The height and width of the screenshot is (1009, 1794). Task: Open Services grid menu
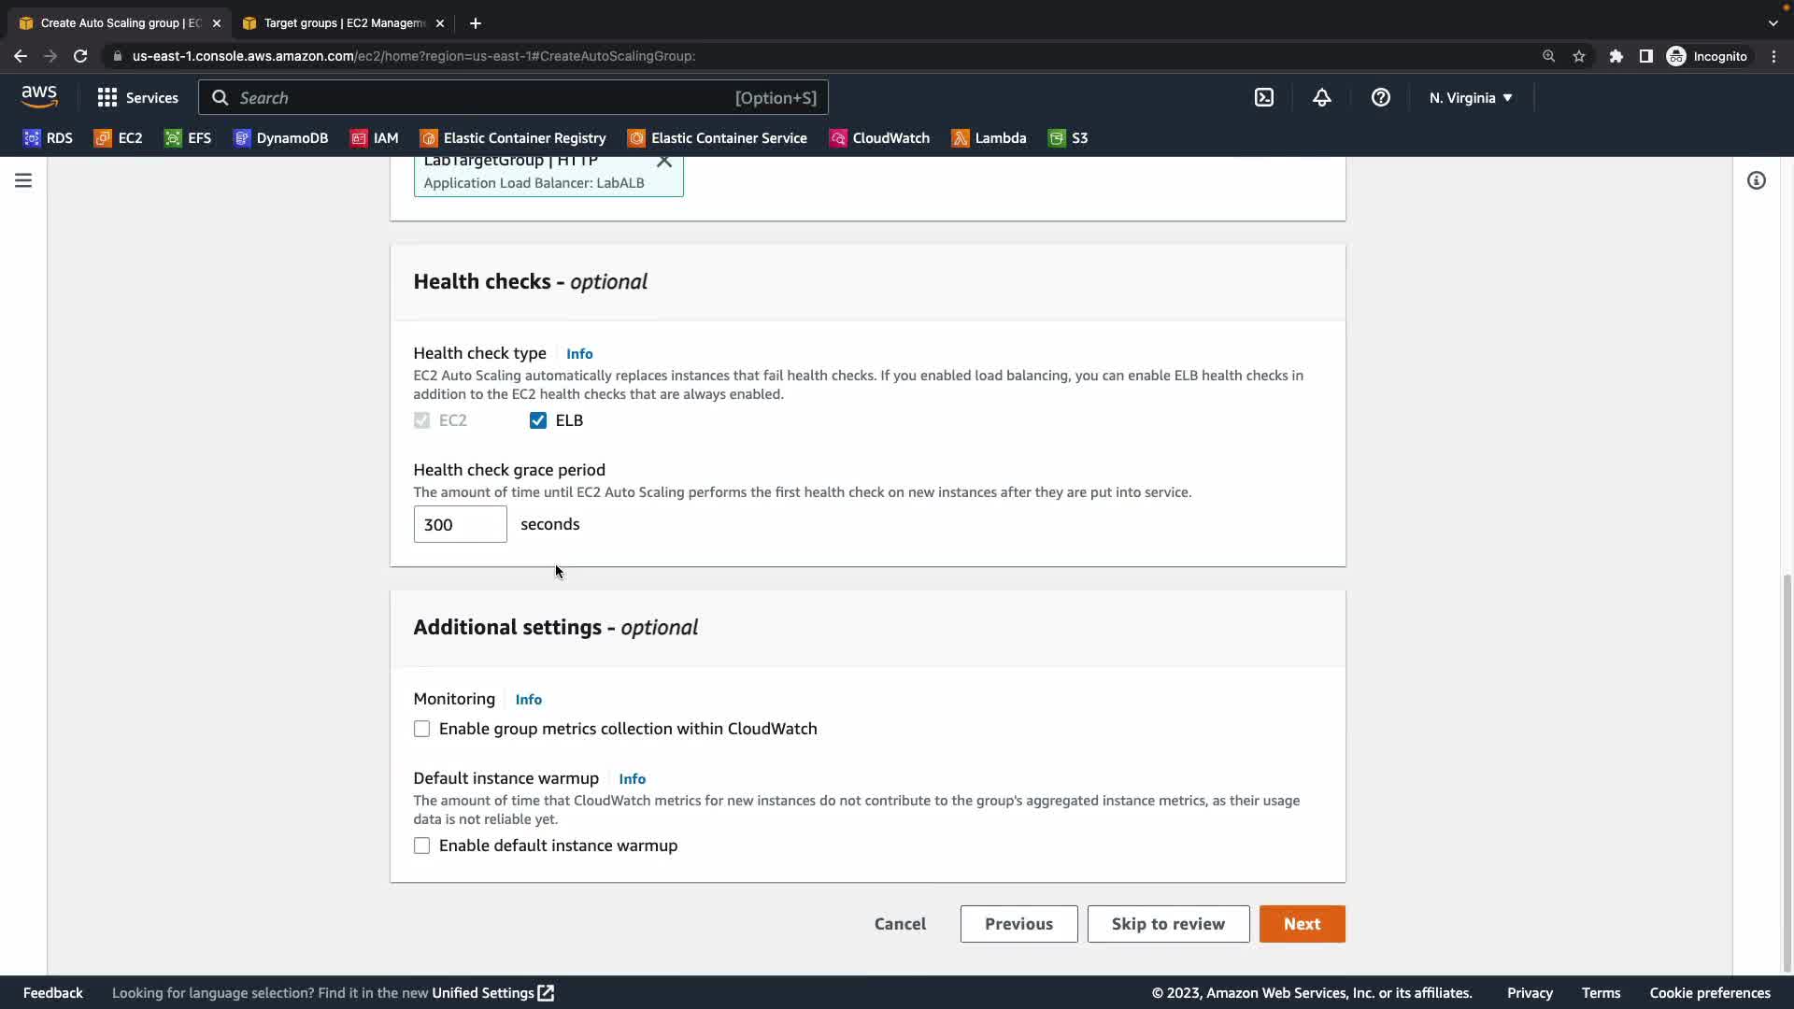(137, 97)
